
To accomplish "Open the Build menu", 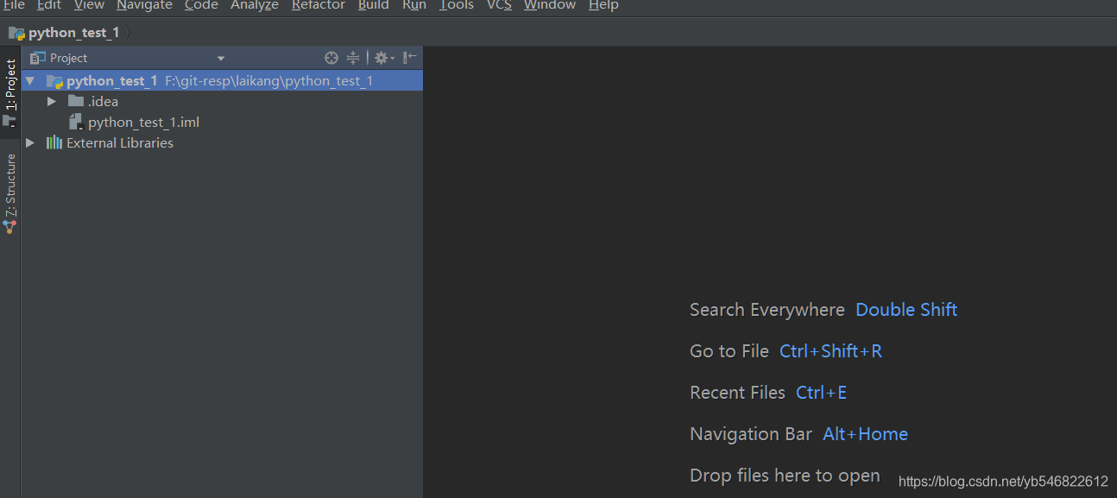I will pyautogui.click(x=374, y=5).
